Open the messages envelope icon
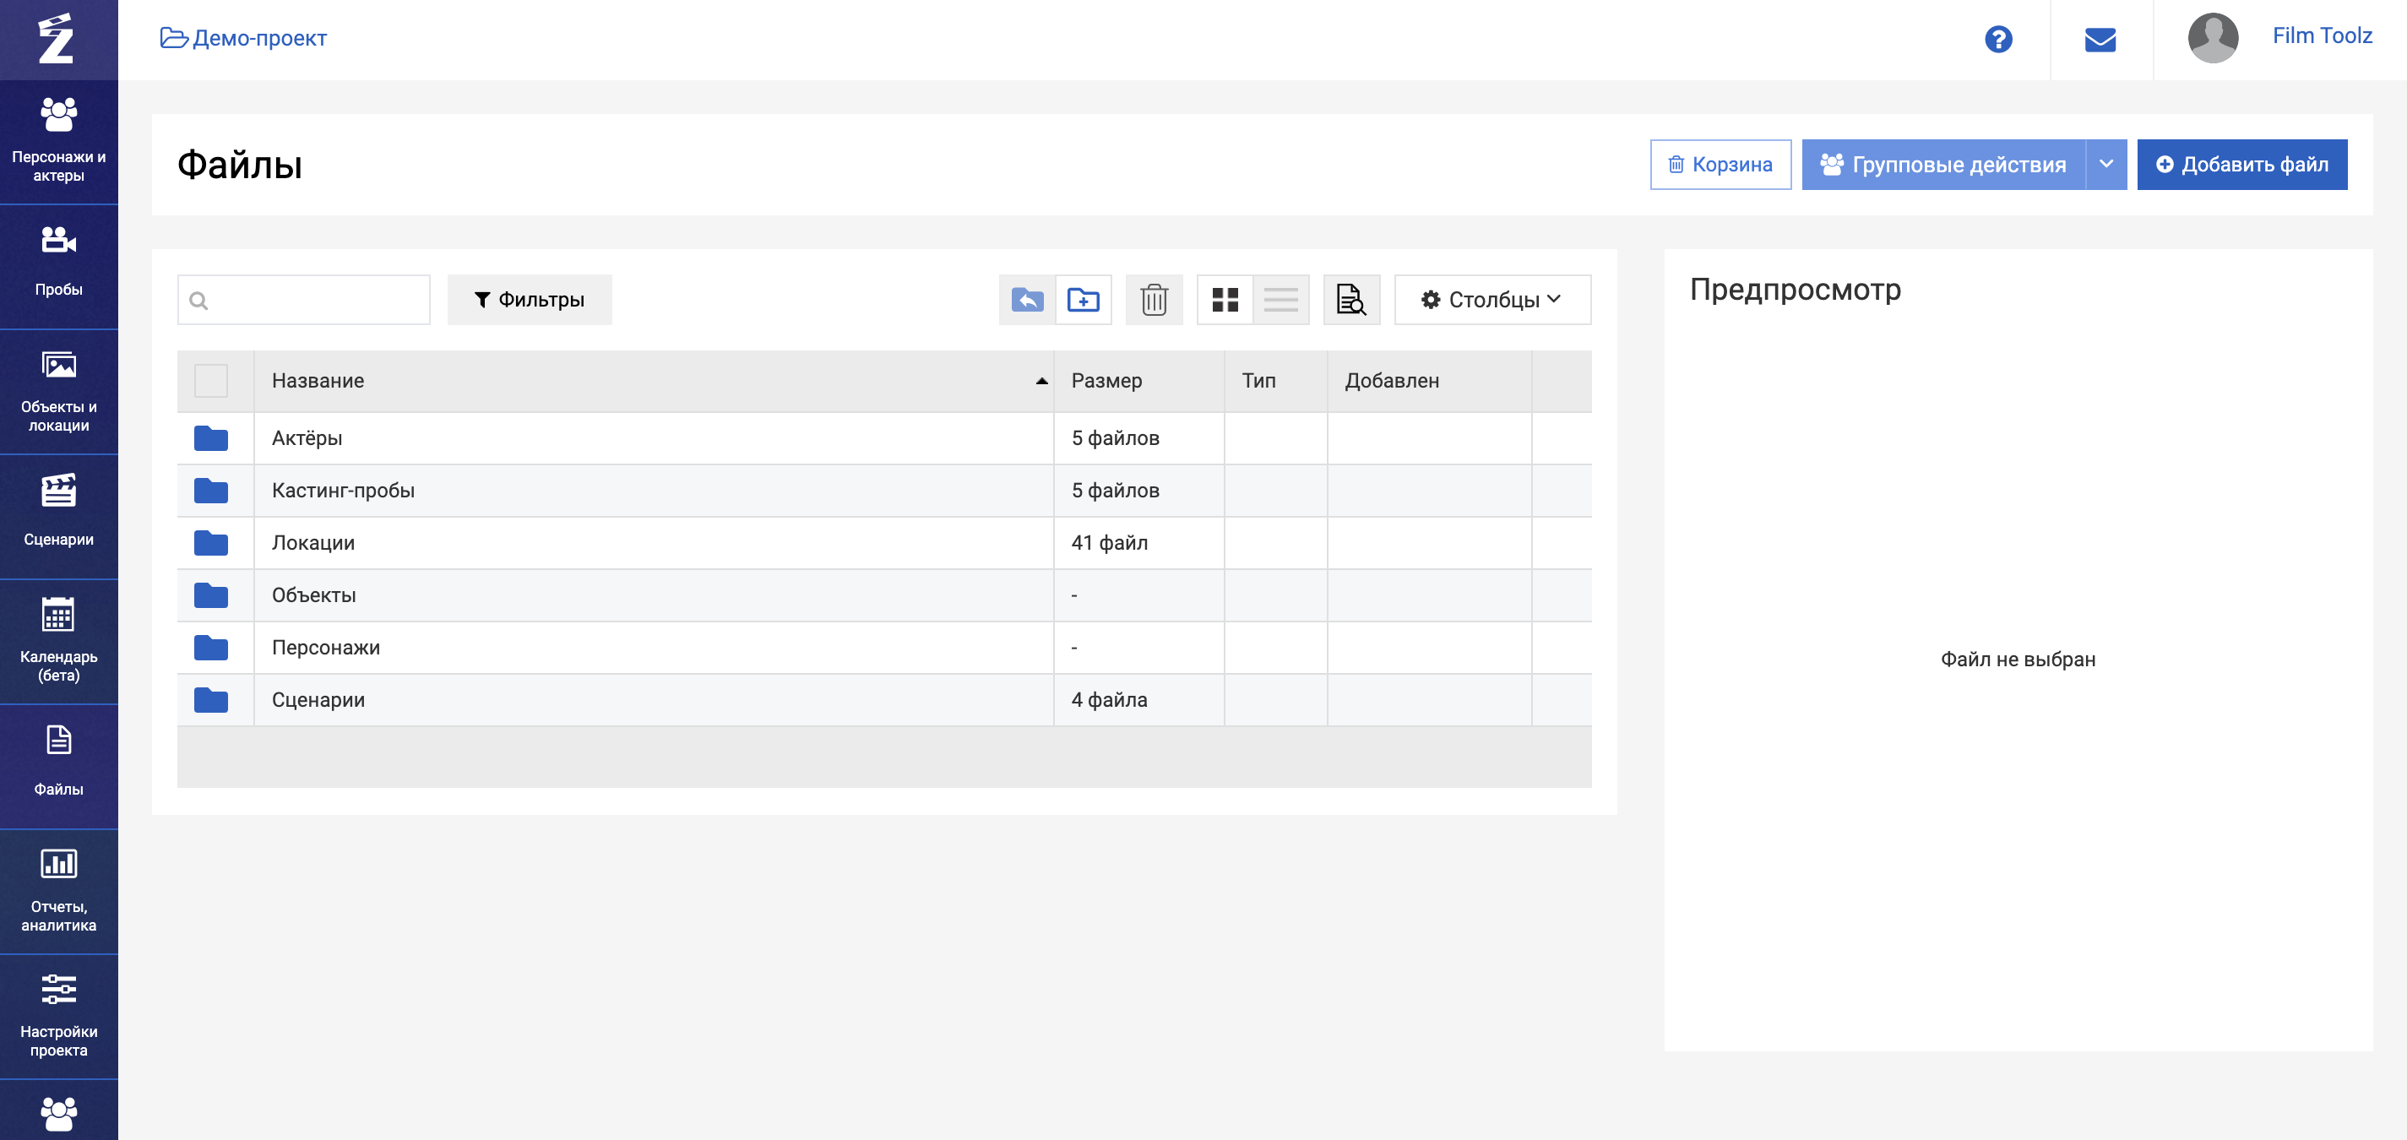Image resolution: width=2407 pixels, height=1140 pixels. click(2100, 39)
